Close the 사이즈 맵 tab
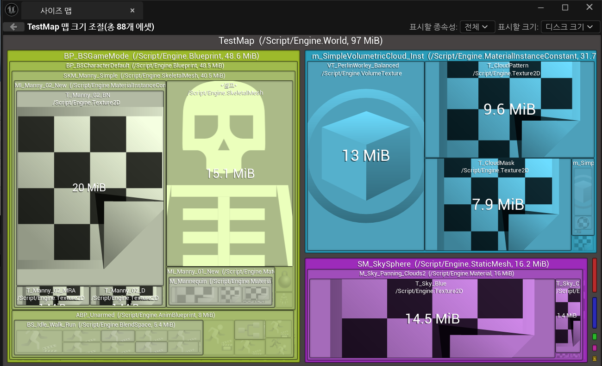 click(132, 10)
